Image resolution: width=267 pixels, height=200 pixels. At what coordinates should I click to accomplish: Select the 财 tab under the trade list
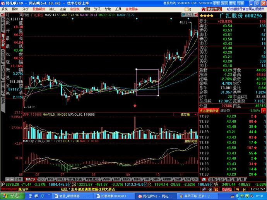[x=243, y=179]
